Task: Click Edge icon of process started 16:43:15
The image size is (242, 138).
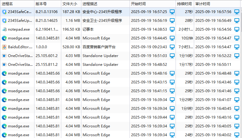Action: 4,82
